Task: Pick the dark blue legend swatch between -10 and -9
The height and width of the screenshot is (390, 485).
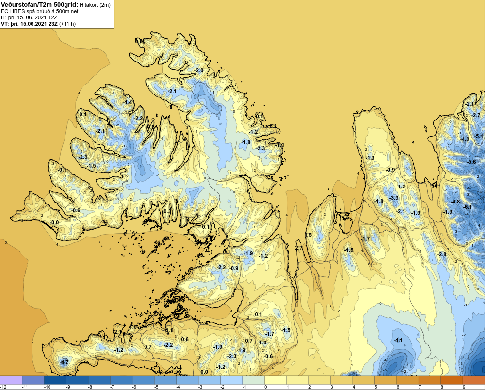Action: [x=55, y=380]
